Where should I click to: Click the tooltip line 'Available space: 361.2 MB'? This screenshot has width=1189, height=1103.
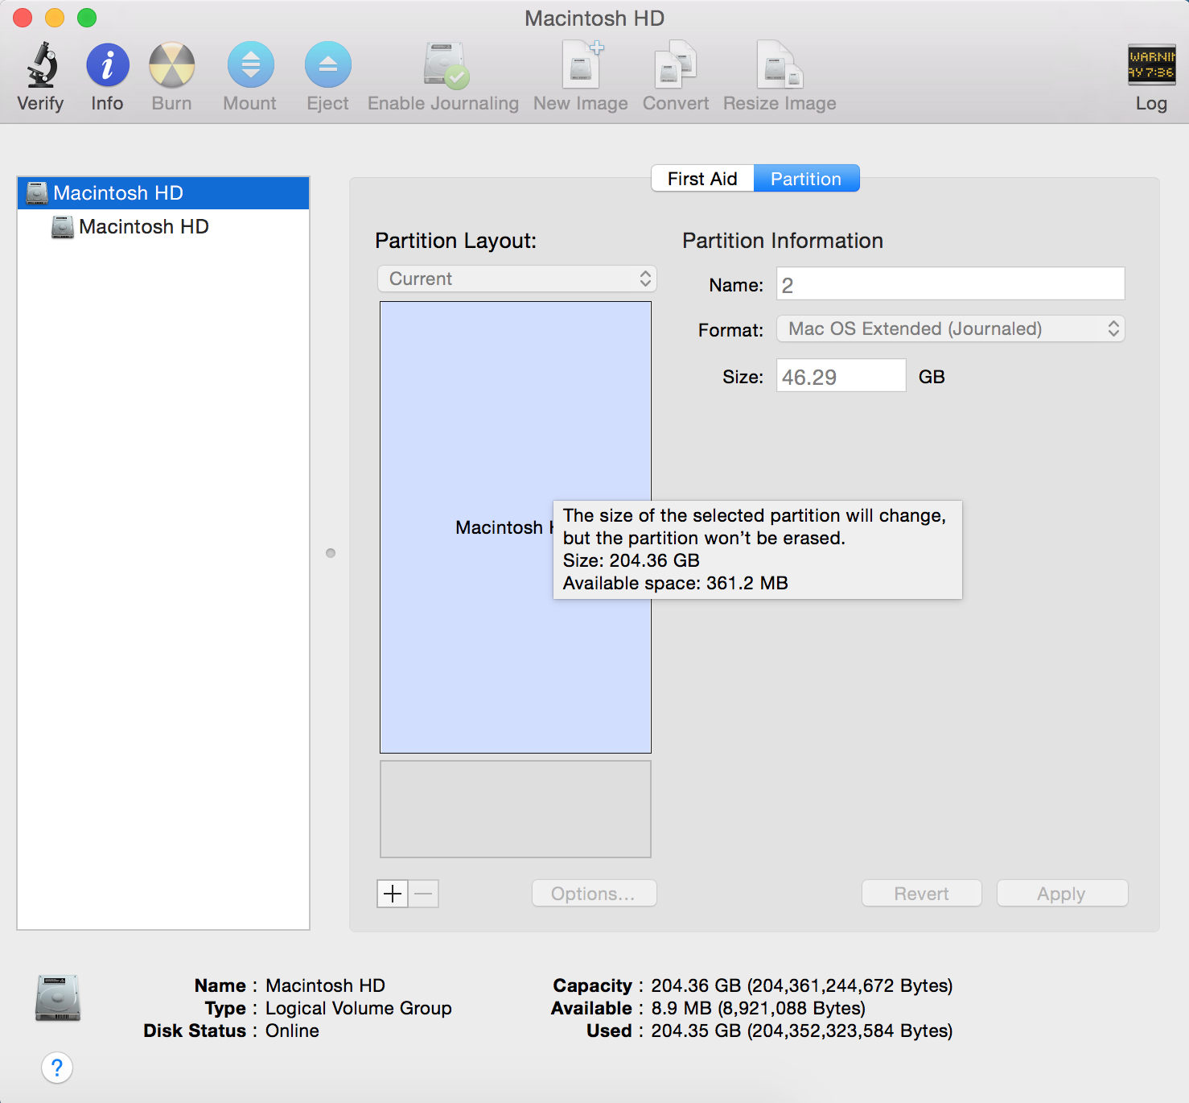[676, 583]
